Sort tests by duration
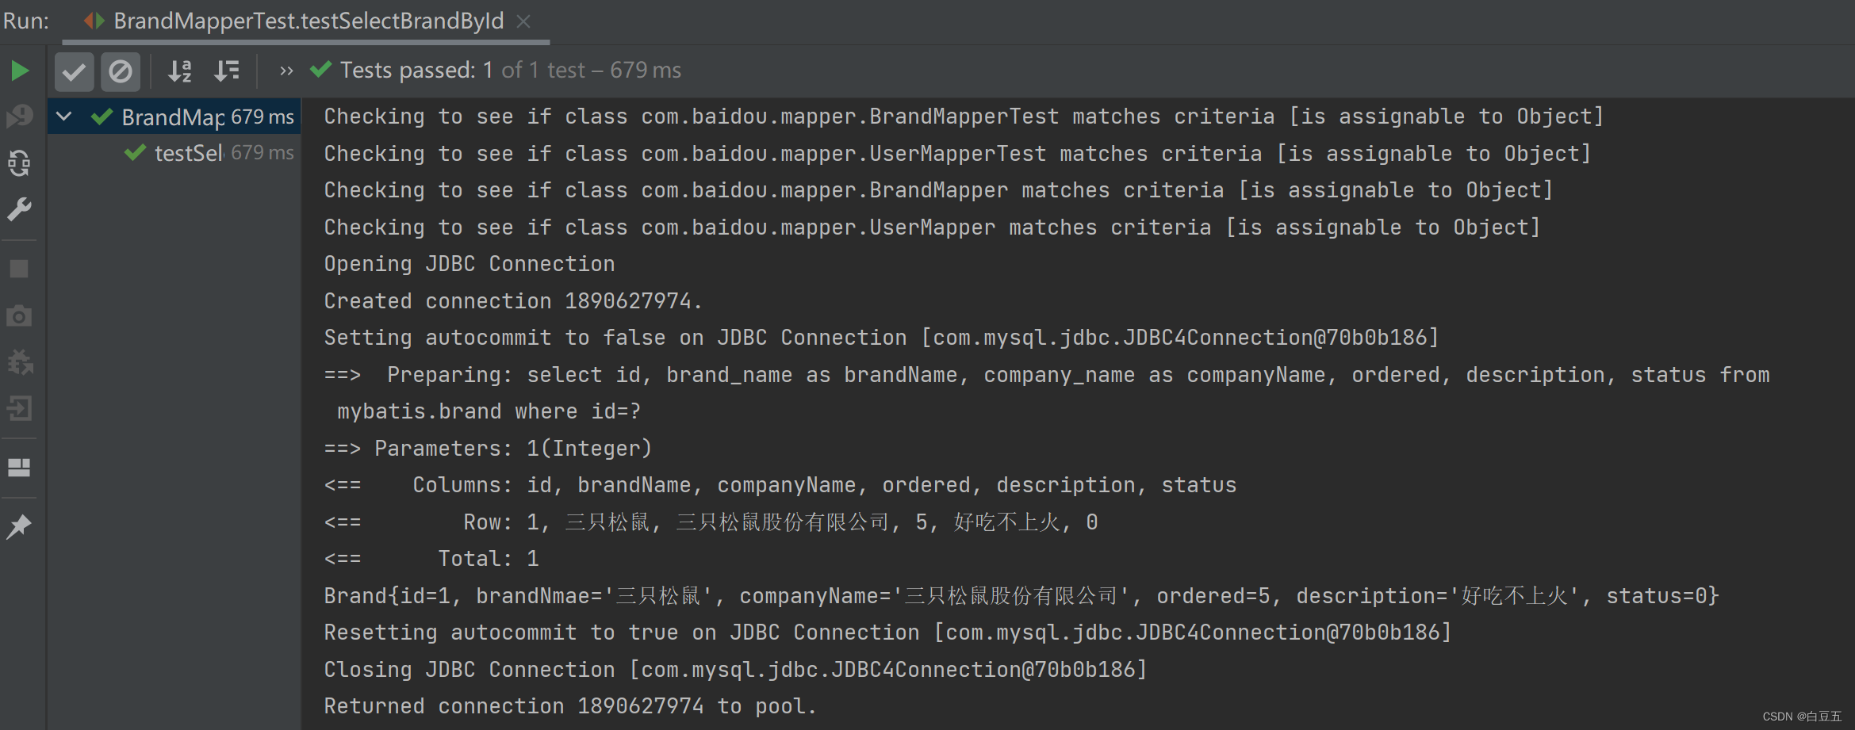Viewport: 1855px width, 730px height. [x=227, y=72]
